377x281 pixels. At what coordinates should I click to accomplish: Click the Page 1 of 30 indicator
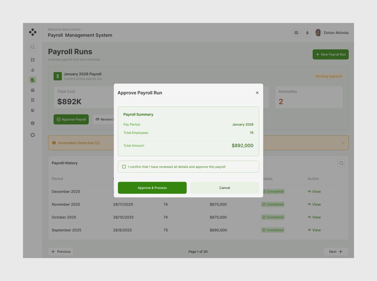(198, 252)
